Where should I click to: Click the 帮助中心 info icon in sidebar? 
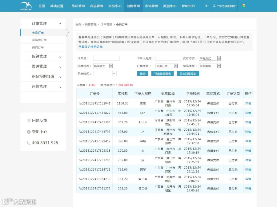point(28,132)
